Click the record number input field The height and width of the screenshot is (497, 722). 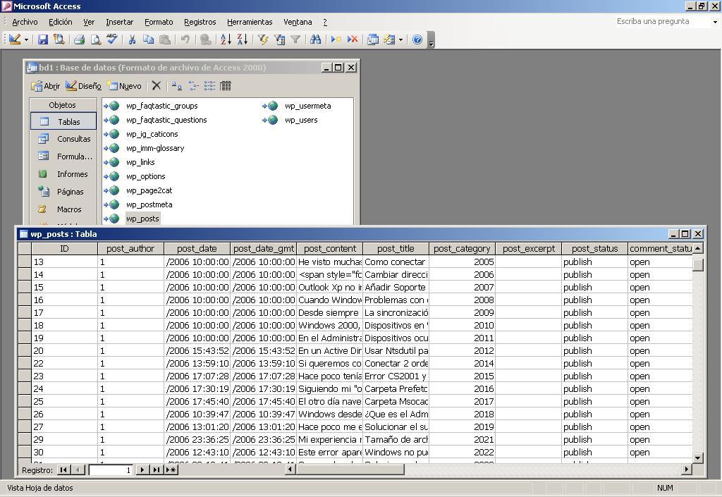pyautogui.click(x=111, y=470)
